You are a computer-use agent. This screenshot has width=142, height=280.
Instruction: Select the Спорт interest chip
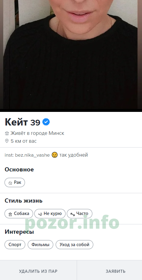[15, 245]
